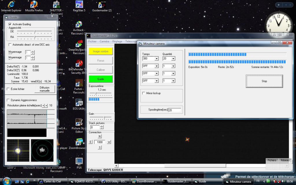
Task: Open the Quantité dropdown showing 20
Action: [x=173, y=58]
